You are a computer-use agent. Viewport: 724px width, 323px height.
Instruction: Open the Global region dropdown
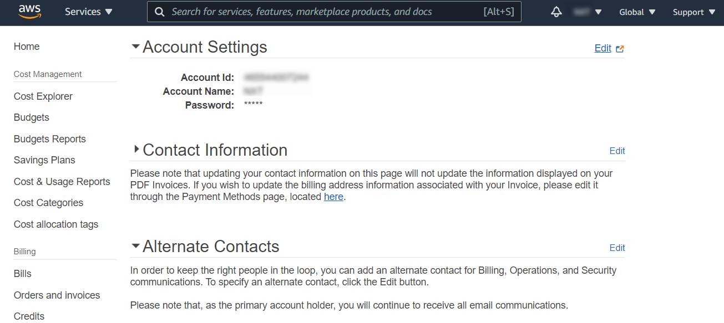pyautogui.click(x=637, y=12)
